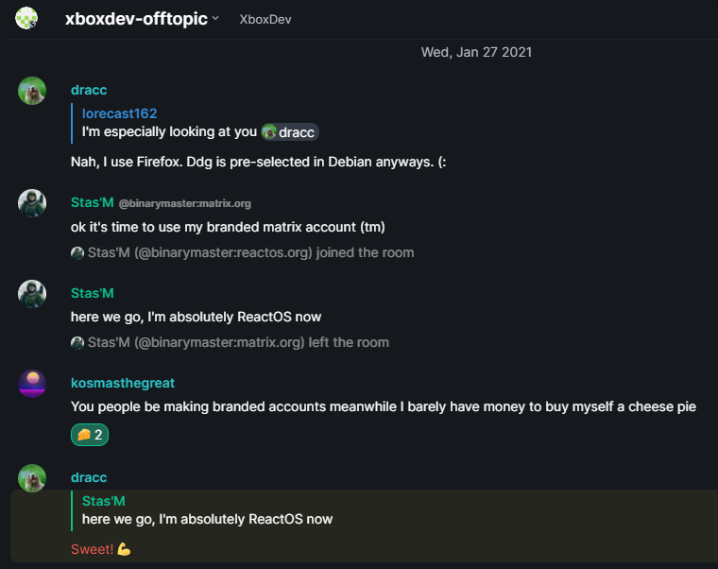Click the kosmasthegreat username
718x569 pixels.
(123, 383)
